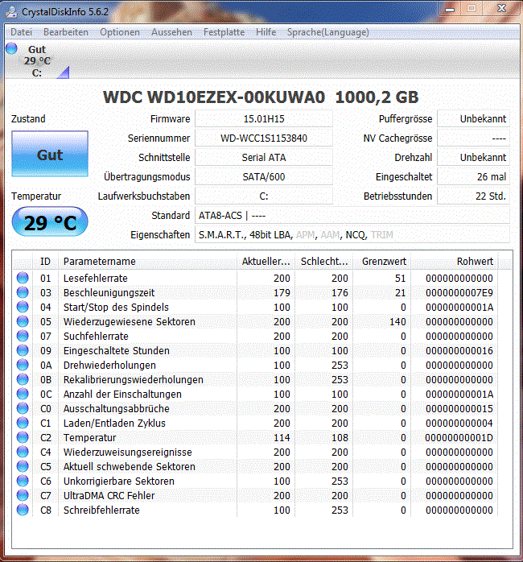Click the Laufwerksbuchstaben field showing C:
This screenshot has height=562, width=523.
click(264, 196)
